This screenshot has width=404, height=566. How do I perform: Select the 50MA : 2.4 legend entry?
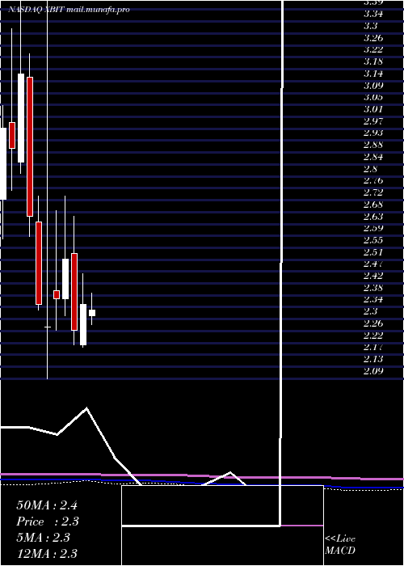(x=47, y=505)
